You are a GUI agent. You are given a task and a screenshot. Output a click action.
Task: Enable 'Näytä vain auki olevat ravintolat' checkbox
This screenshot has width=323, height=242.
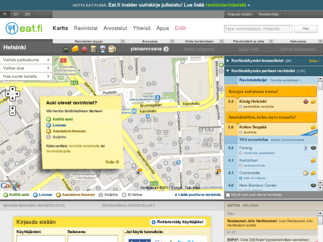pos(228,195)
